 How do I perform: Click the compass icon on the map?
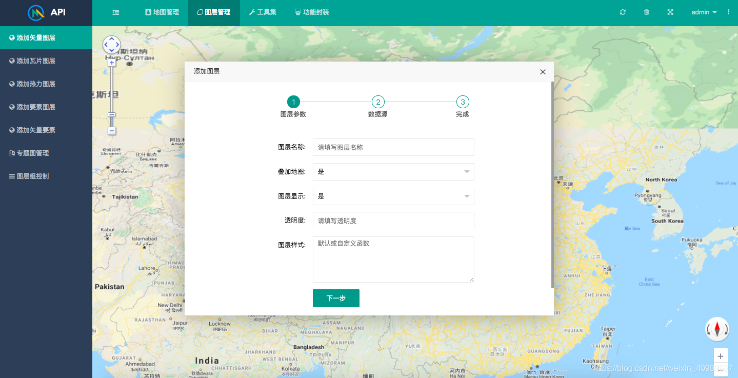point(716,329)
